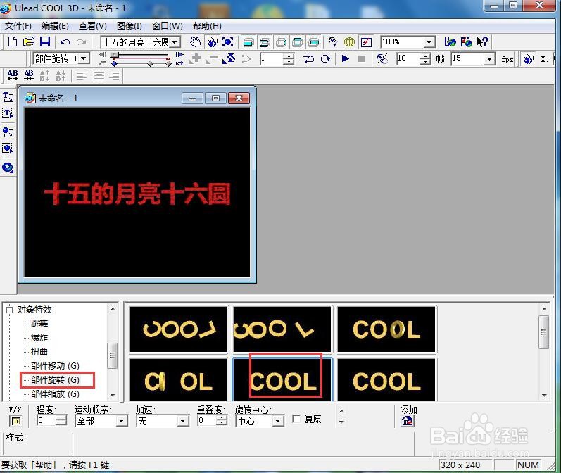Play the animation
561x473 pixels.
tap(346, 58)
